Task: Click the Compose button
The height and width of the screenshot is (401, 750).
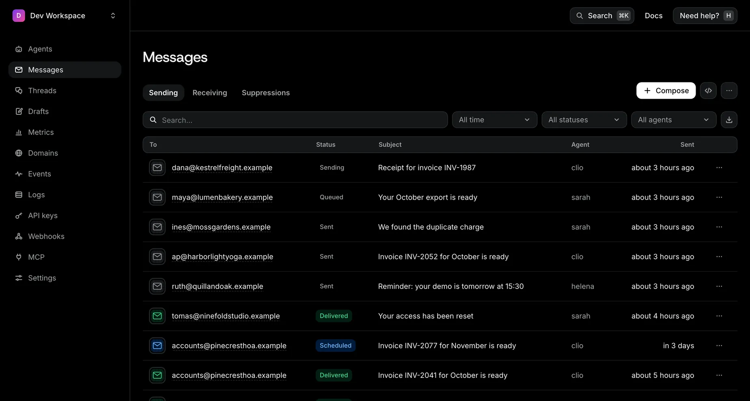Action: click(666, 91)
